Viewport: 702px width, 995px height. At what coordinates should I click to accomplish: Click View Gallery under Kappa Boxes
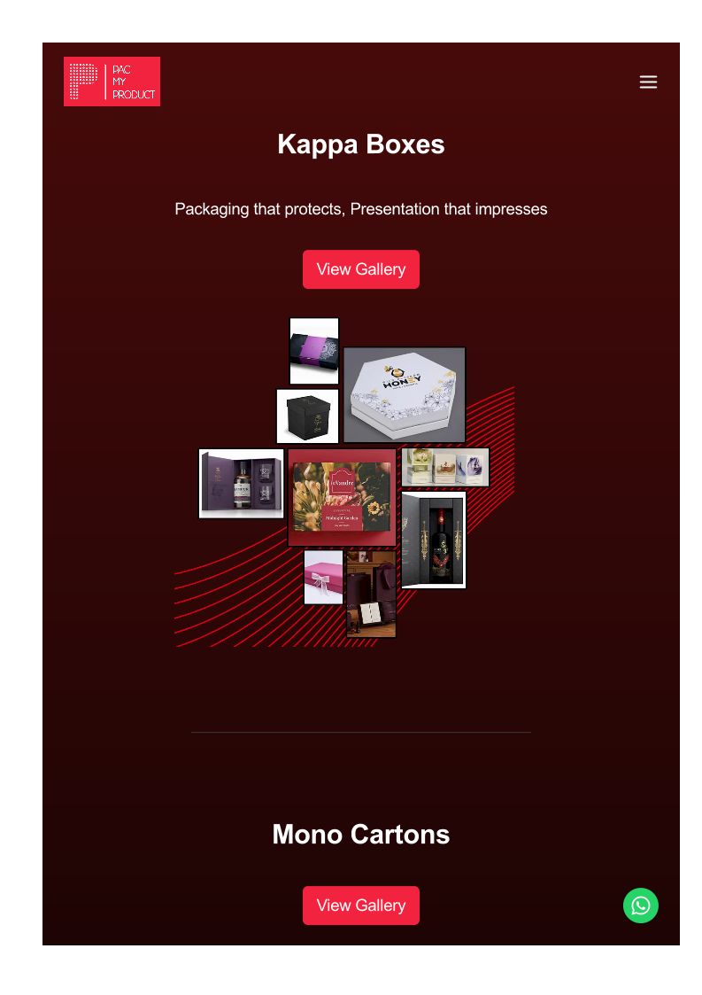(x=361, y=269)
